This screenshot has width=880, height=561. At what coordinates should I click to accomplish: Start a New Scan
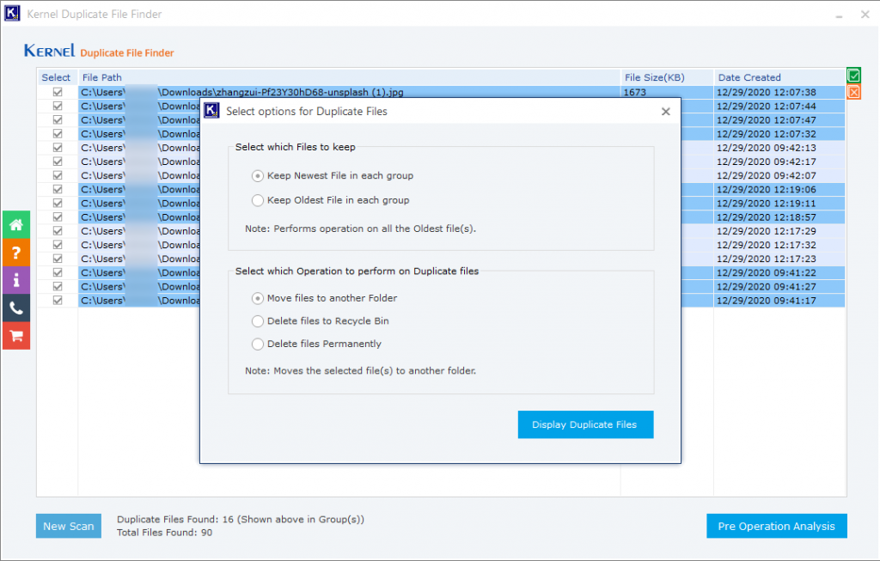[x=68, y=525]
